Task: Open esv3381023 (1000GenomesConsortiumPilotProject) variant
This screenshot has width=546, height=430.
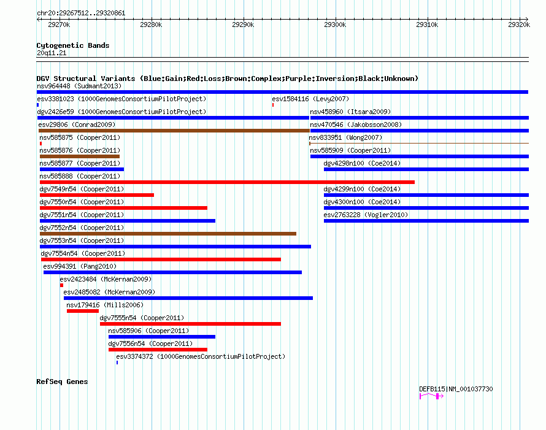Action: [121, 99]
